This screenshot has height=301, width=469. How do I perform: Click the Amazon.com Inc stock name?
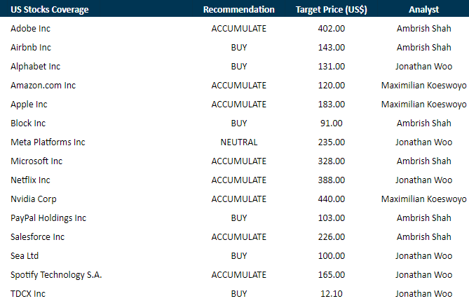43,86
